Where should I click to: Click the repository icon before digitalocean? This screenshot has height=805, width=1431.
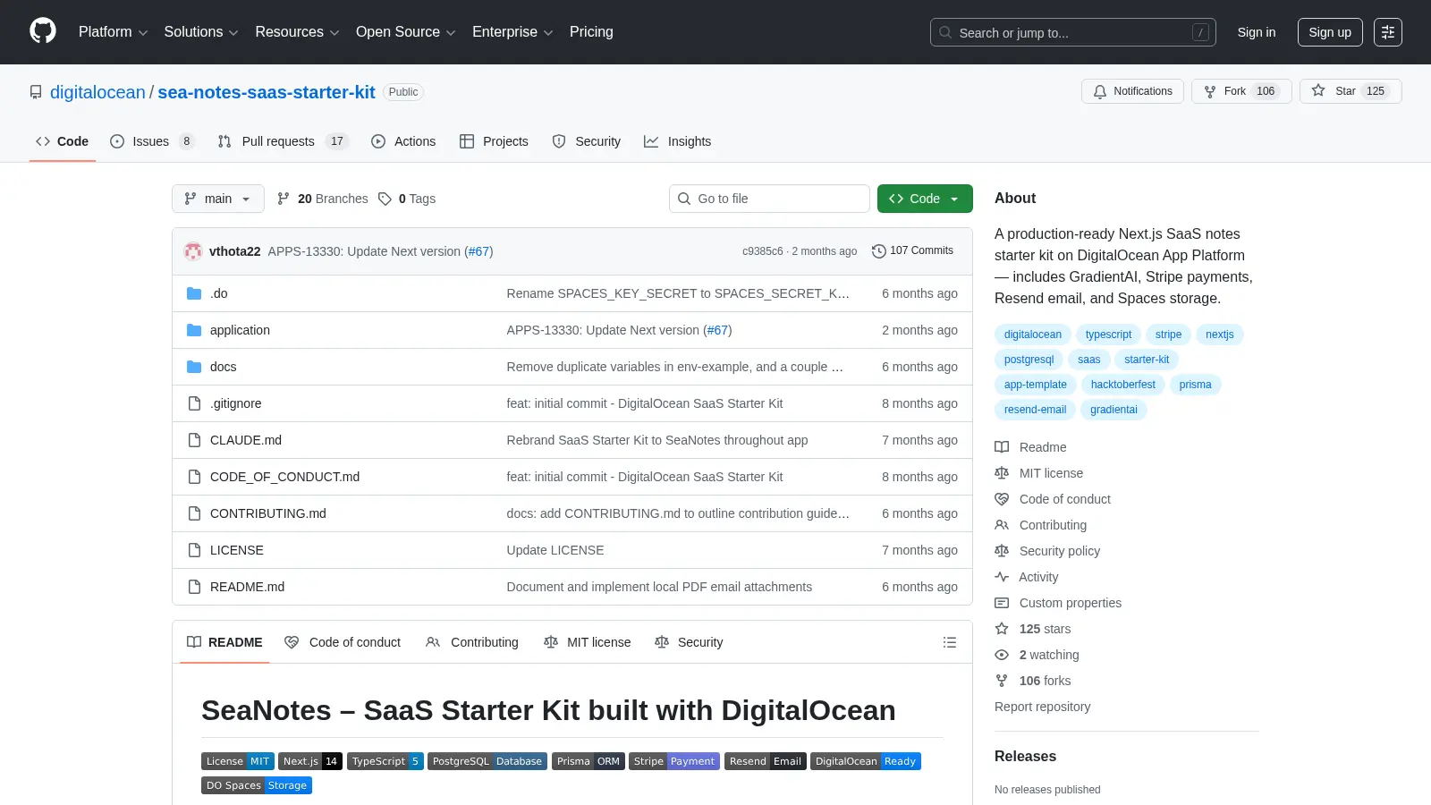[36, 92]
